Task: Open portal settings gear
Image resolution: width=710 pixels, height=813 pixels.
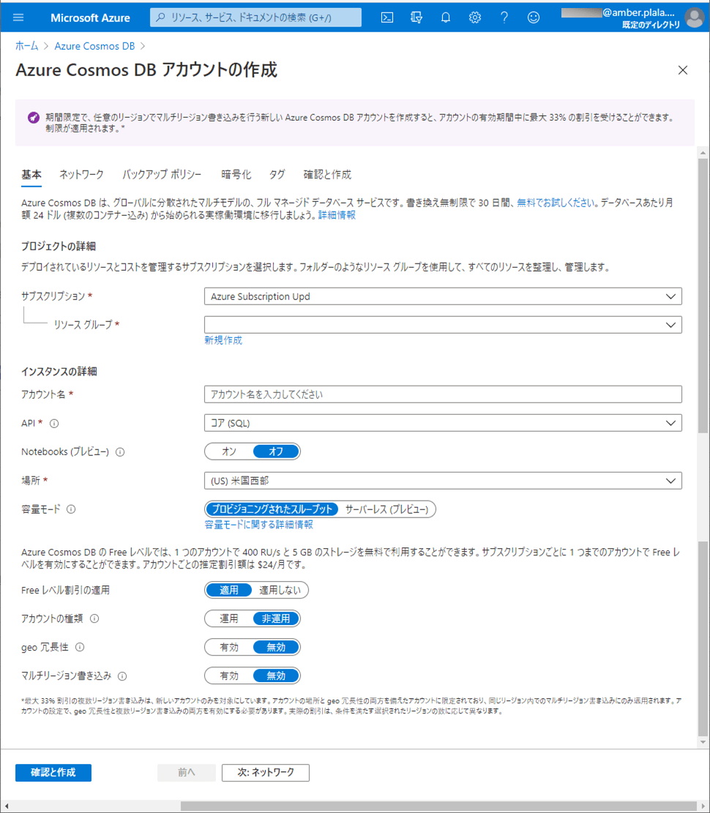Action: pos(474,18)
